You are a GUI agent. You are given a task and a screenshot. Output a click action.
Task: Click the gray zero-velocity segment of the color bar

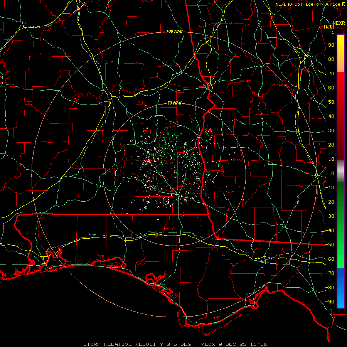tap(340, 171)
